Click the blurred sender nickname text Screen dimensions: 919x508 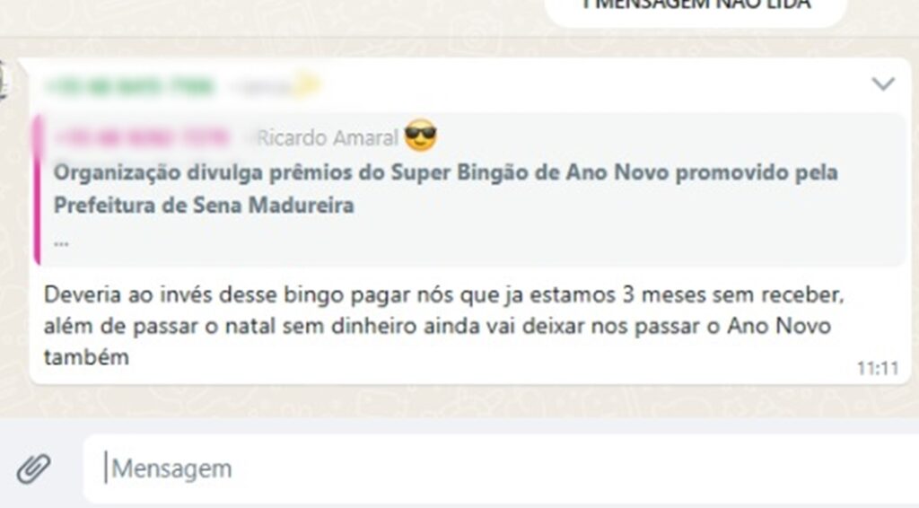(x=261, y=87)
